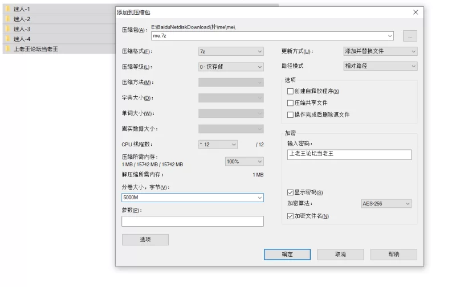Click the 输入密码 password field
The width and height of the screenshot is (456, 287).
pyautogui.click(x=349, y=154)
